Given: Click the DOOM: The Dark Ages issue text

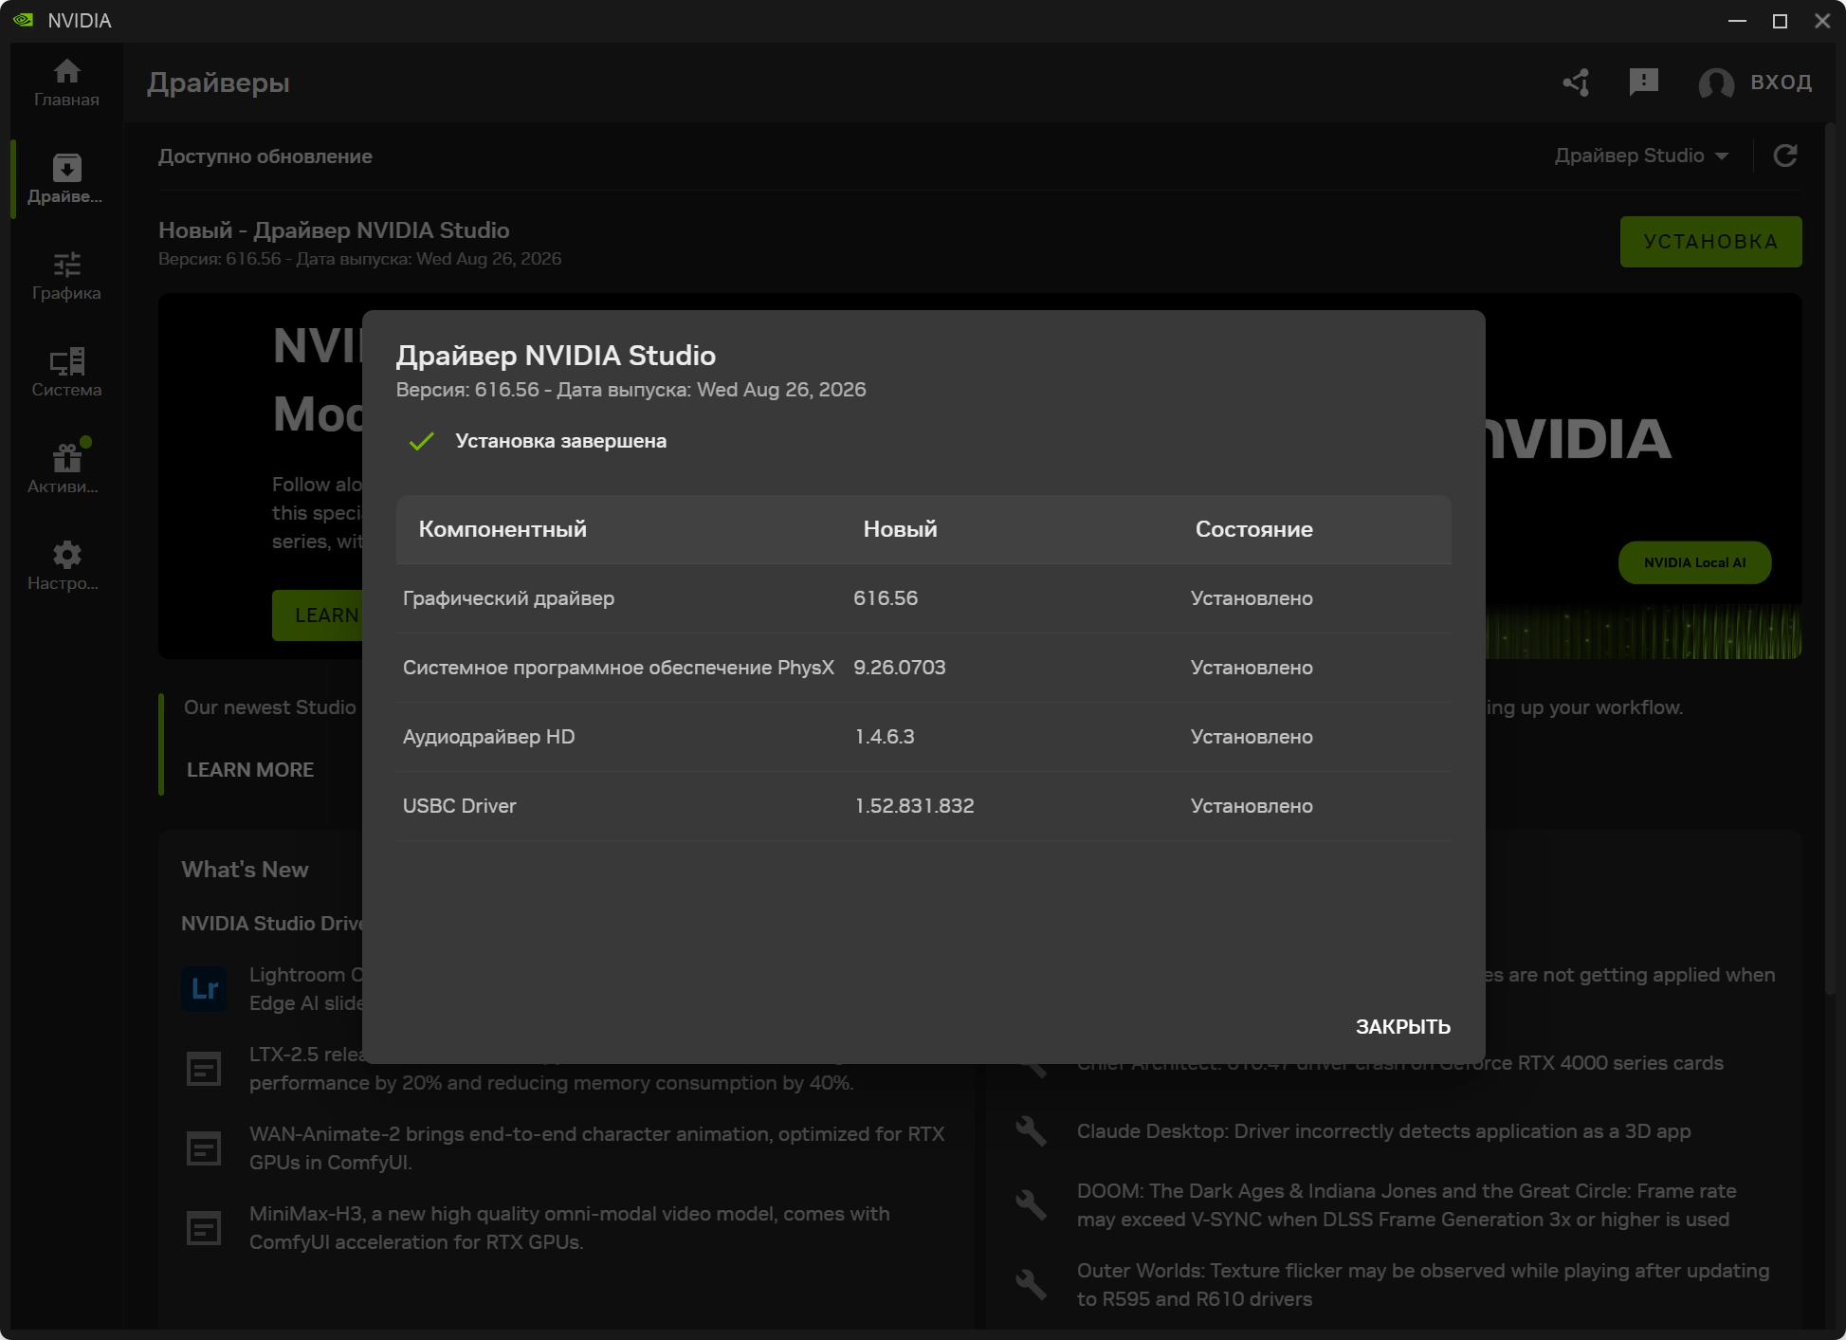Looking at the screenshot, I should (x=1407, y=1205).
